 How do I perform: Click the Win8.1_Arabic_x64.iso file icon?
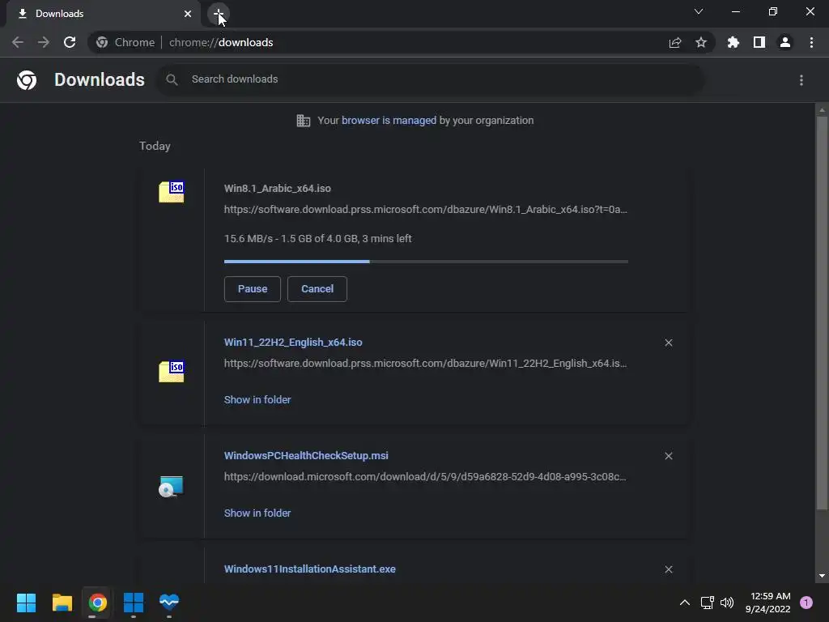pos(172,191)
